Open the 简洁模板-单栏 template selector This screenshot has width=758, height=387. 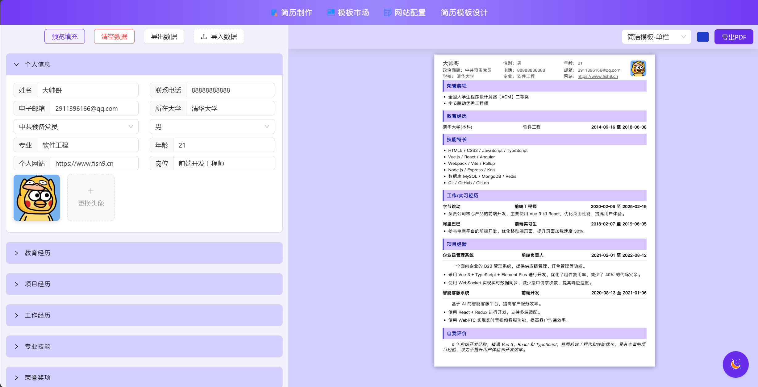click(x=656, y=37)
